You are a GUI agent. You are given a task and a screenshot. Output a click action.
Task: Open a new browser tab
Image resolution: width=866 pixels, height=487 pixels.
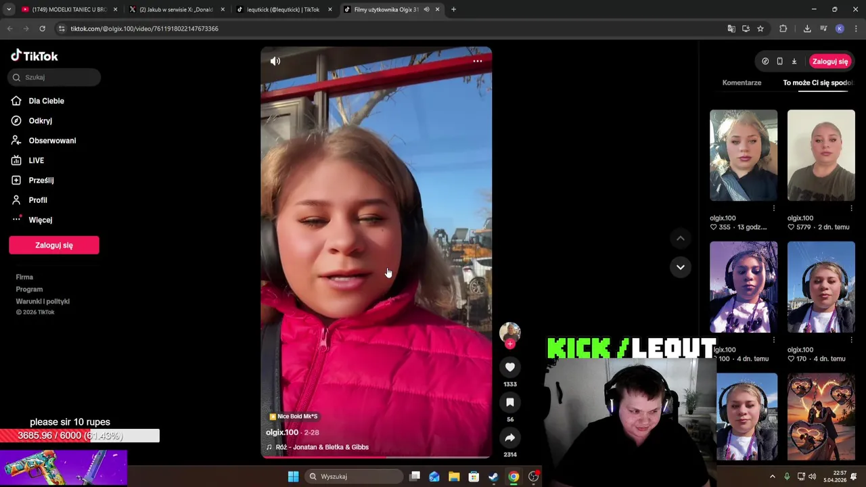click(x=453, y=9)
